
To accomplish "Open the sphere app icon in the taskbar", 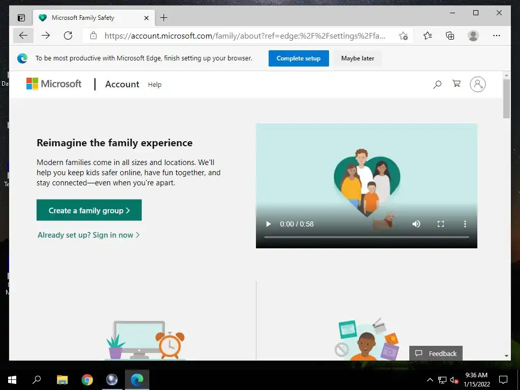I will pyautogui.click(x=112, y=380).
